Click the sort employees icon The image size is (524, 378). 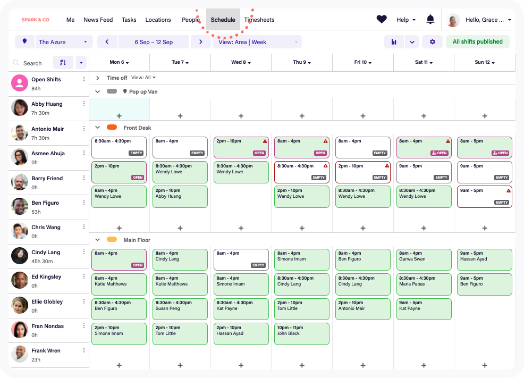click(63, 63)
